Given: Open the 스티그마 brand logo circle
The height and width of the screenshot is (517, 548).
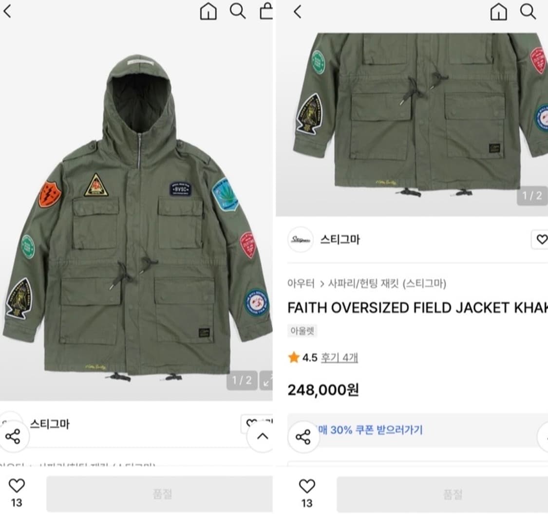Looking at the screenshot, I should click(300, 240).
